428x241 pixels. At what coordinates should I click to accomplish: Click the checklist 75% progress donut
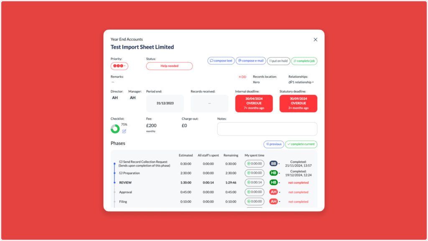(x=115, y=129)
